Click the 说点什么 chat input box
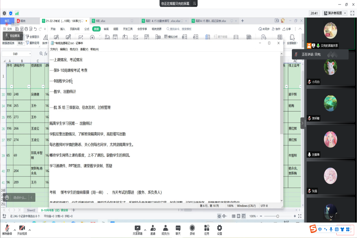The height and width of the screenshot is (238, 357). pos(20,198)
